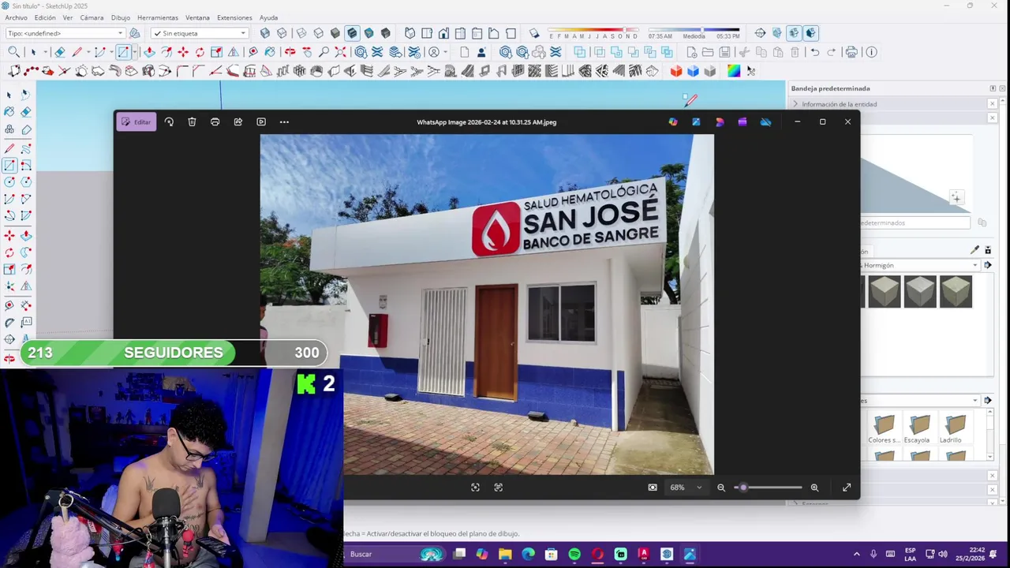Click the Erase trash icon in SketchUp toolbar

(795, 52)
